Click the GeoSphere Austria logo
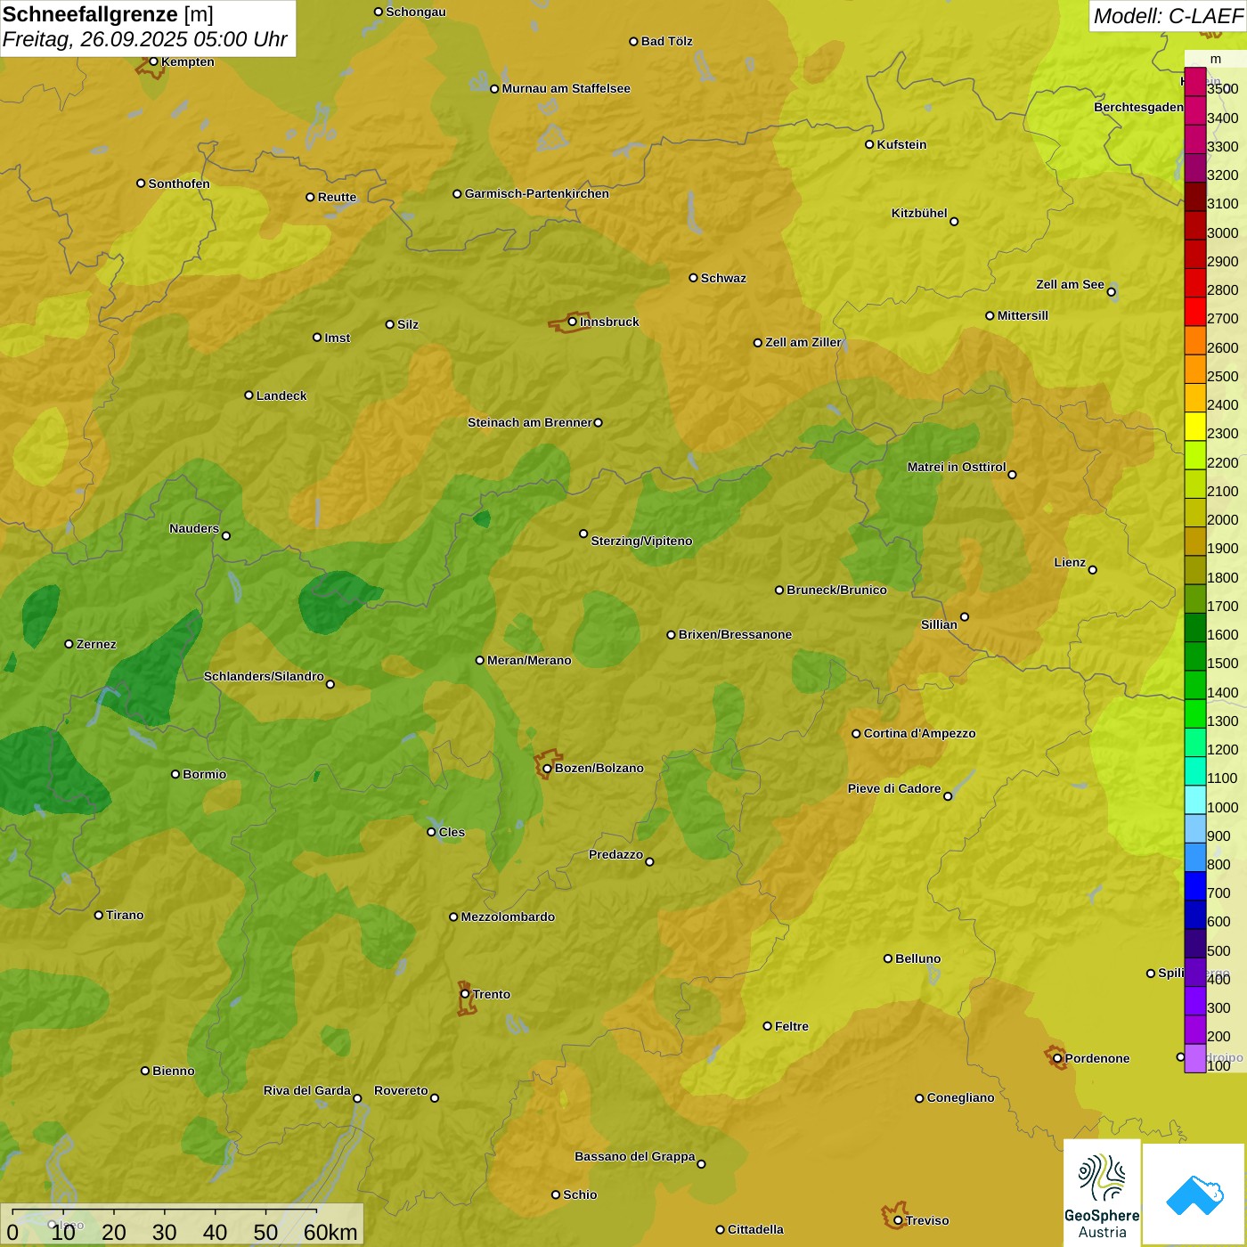Screen dimensions: 1247x1247 [1102, 1192]
